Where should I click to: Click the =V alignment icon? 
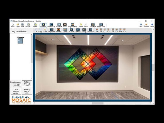click(x=113, y=30)
